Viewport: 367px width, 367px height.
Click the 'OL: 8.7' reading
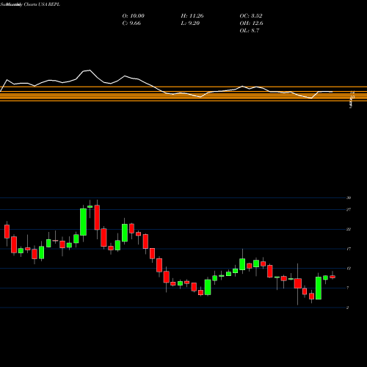click(250, 31)
